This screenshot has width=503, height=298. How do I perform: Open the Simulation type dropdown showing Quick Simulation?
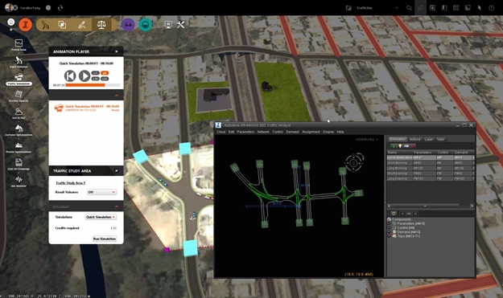click(x=101, y=217)
